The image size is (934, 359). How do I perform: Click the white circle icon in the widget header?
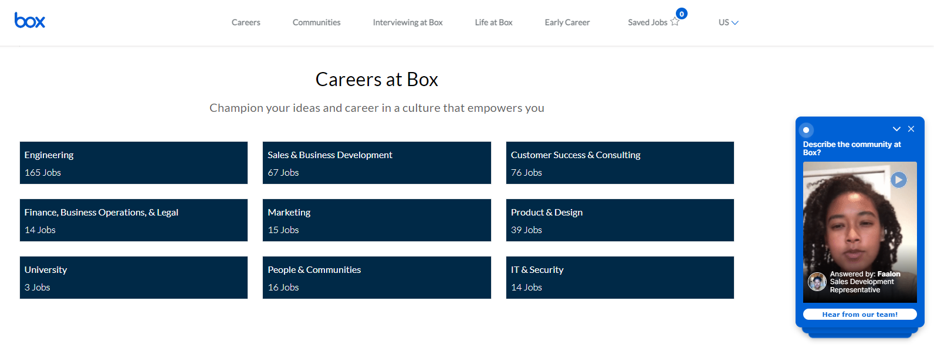tap(806, 130)
